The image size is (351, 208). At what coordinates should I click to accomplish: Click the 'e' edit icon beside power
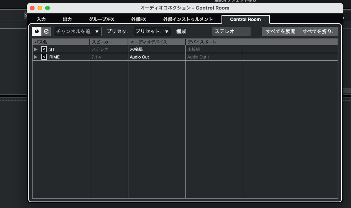(x=46, y=31)
